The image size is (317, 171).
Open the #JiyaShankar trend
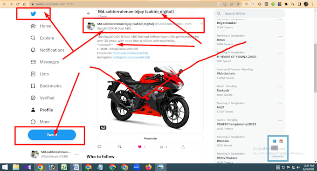tap(227, 23)
